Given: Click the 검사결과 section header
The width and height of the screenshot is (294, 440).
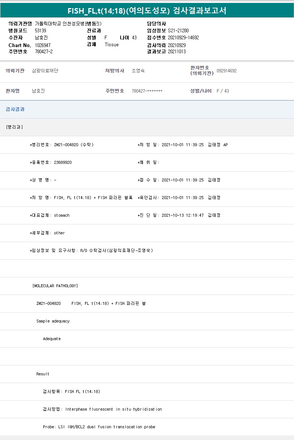Looking at the screenshot, I should pos(15,109).
